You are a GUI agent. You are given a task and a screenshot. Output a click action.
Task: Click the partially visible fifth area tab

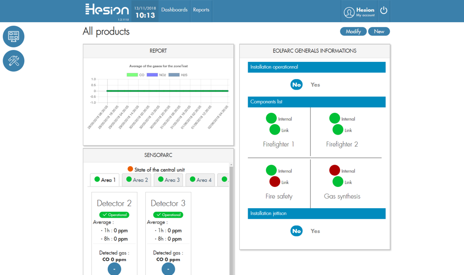223,180
